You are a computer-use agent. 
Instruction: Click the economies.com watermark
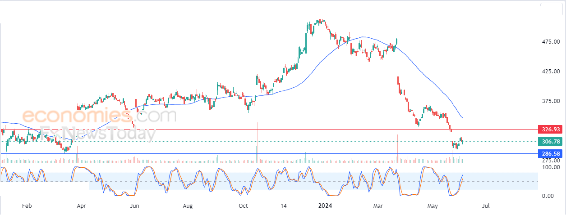[x=99, y=116]
